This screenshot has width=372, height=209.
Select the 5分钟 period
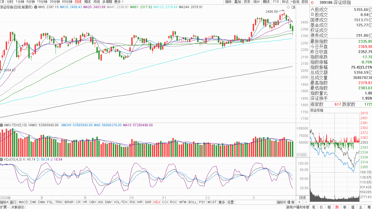(31, 2)
